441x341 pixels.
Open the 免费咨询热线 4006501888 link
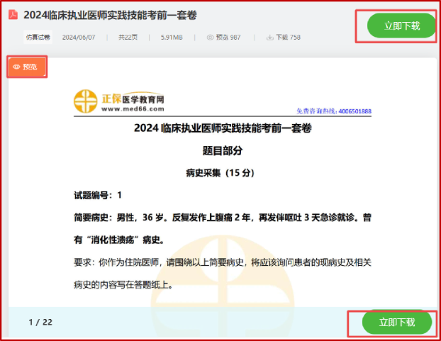click(333, 111)
